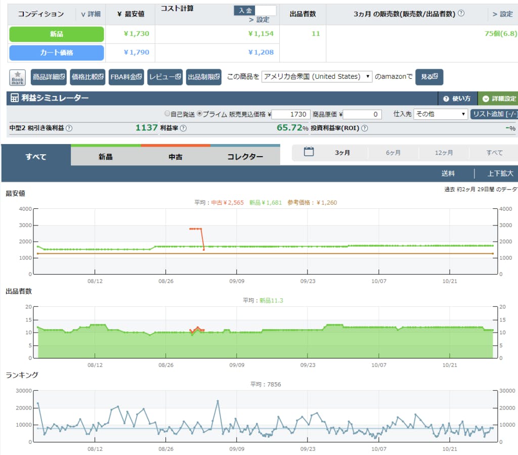
Task: Click the help icon beside 投資利益率(ROI)
Action: [364, 128]
